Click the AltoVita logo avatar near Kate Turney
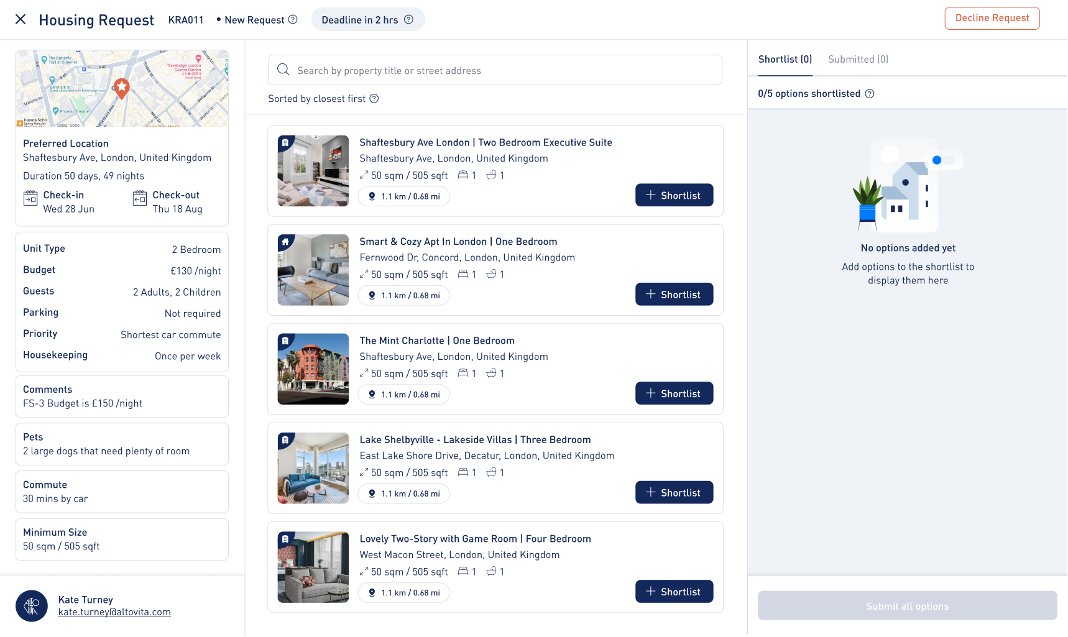This screenshot has height=637, width=1068. tap(32, 605)
